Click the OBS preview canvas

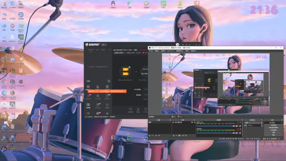(x=216, y=84)
